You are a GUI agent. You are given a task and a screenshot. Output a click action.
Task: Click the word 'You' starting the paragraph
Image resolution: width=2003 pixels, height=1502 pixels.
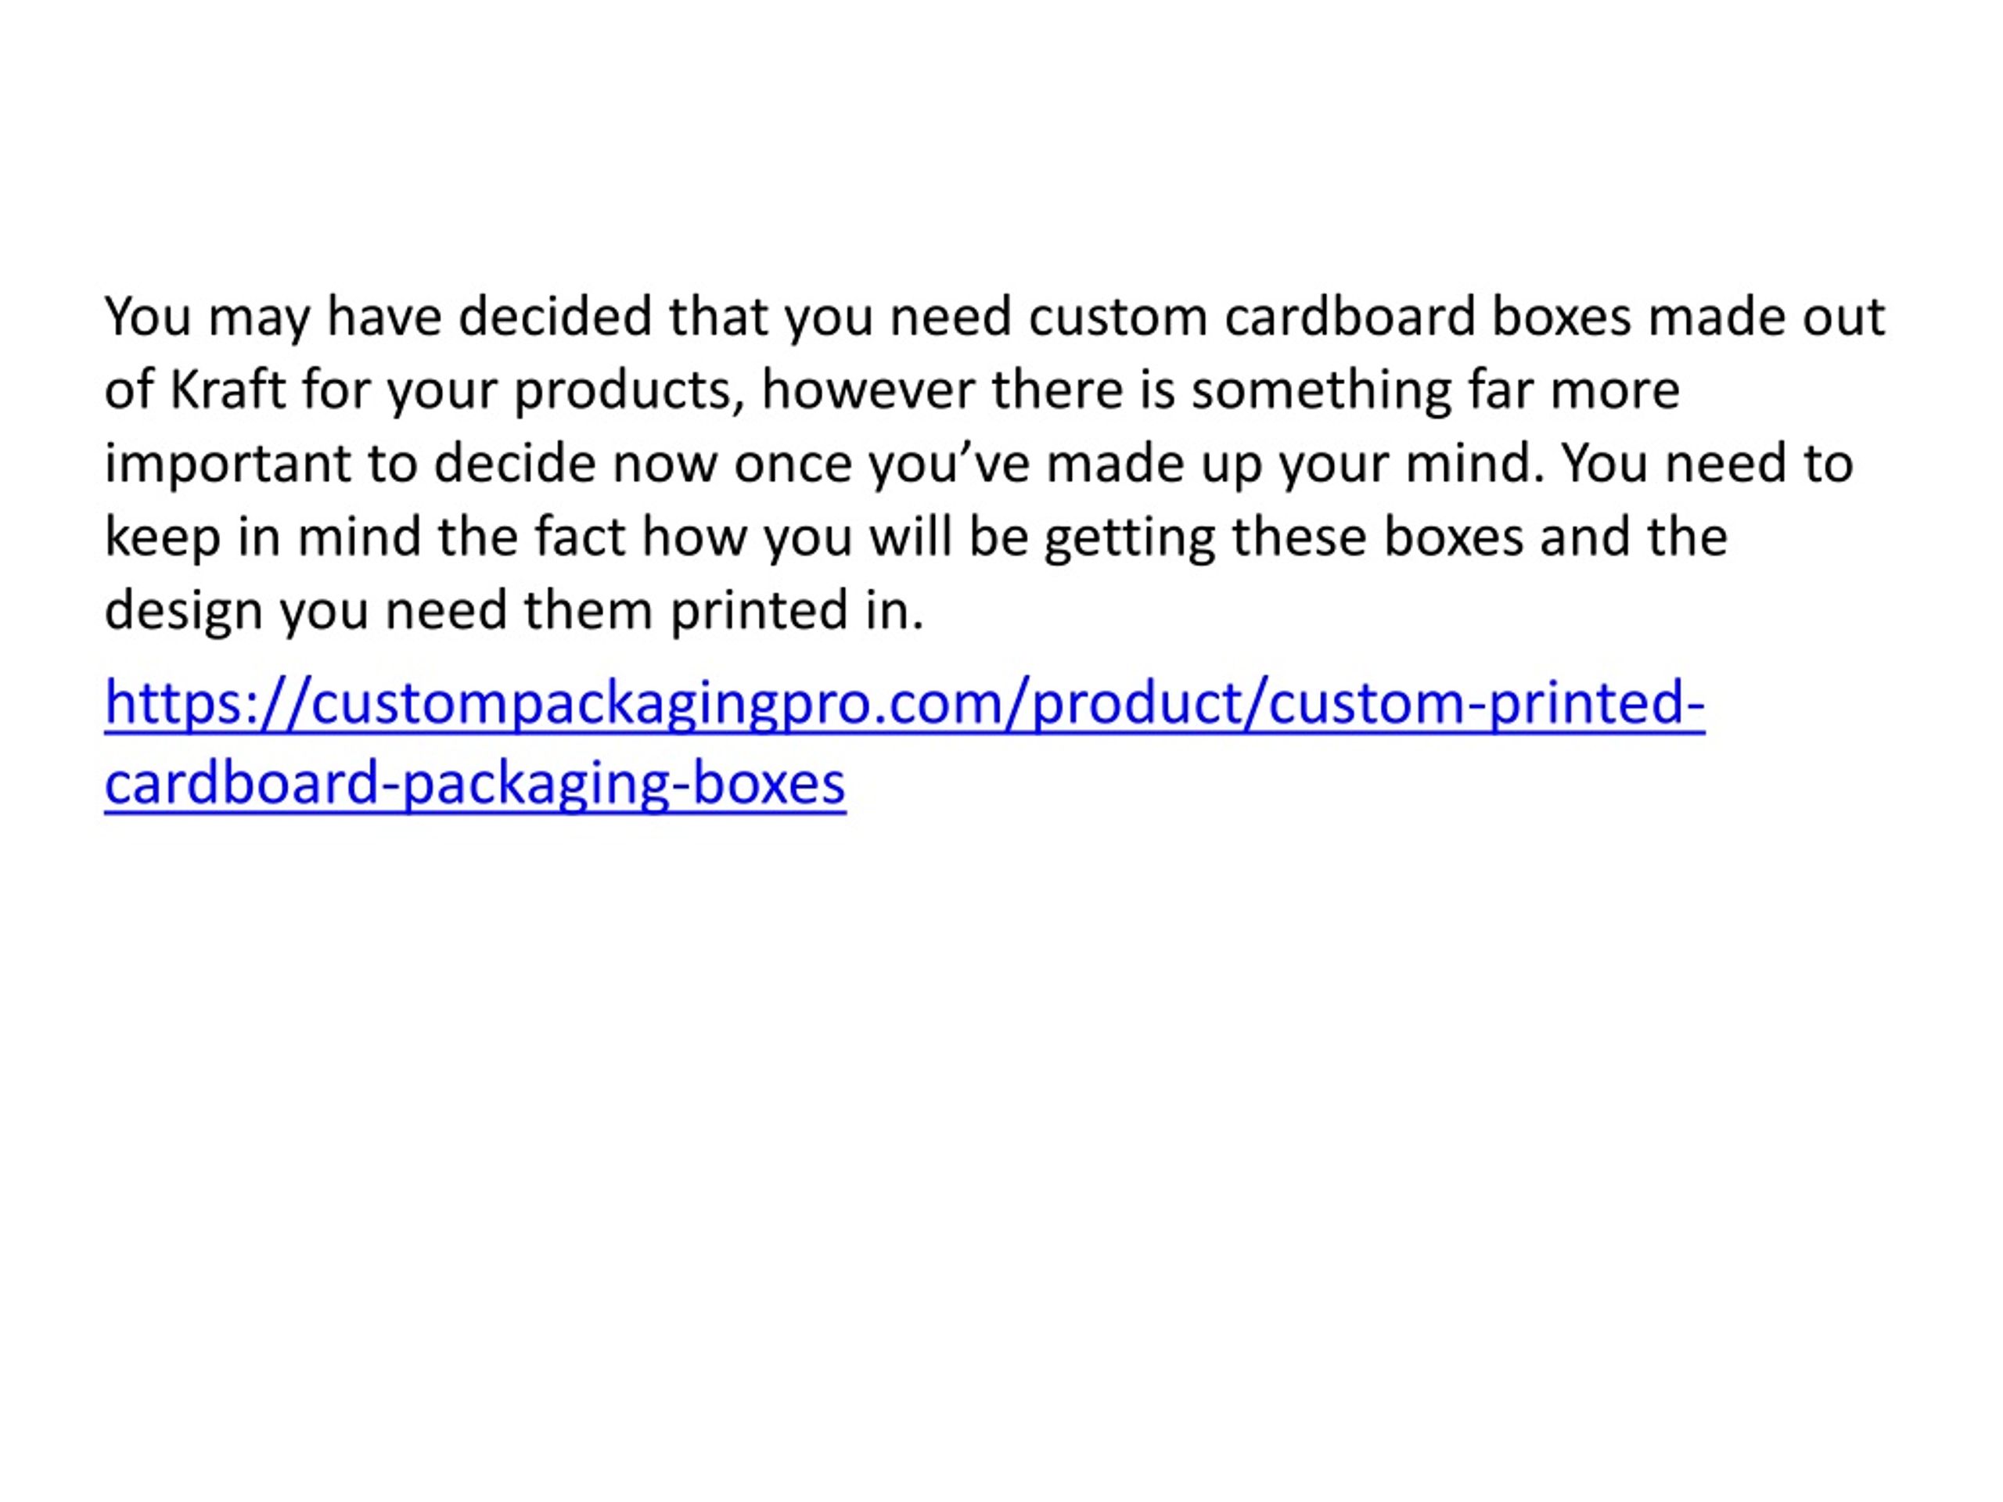148,317
